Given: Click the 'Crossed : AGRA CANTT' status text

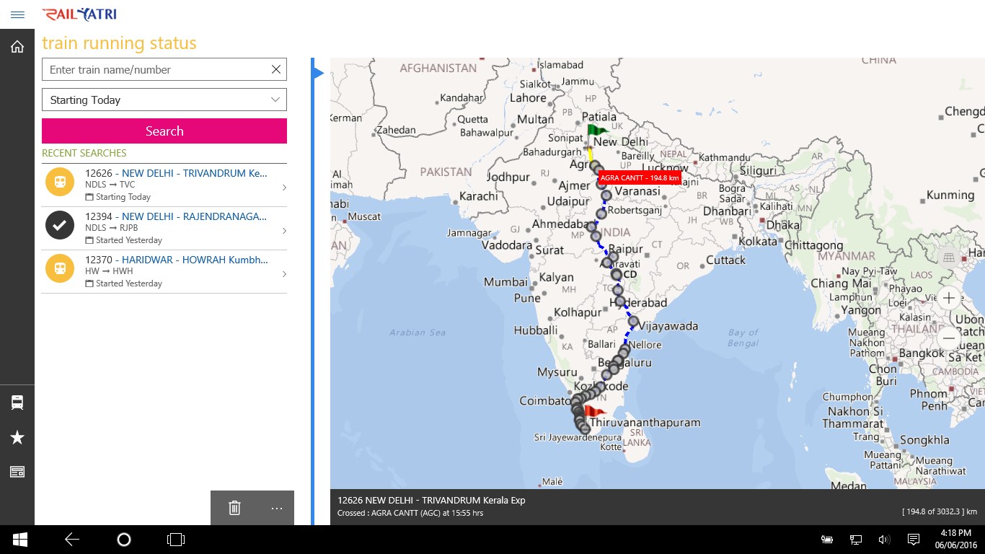Looking at the screenshot, I should click(410, 513).
